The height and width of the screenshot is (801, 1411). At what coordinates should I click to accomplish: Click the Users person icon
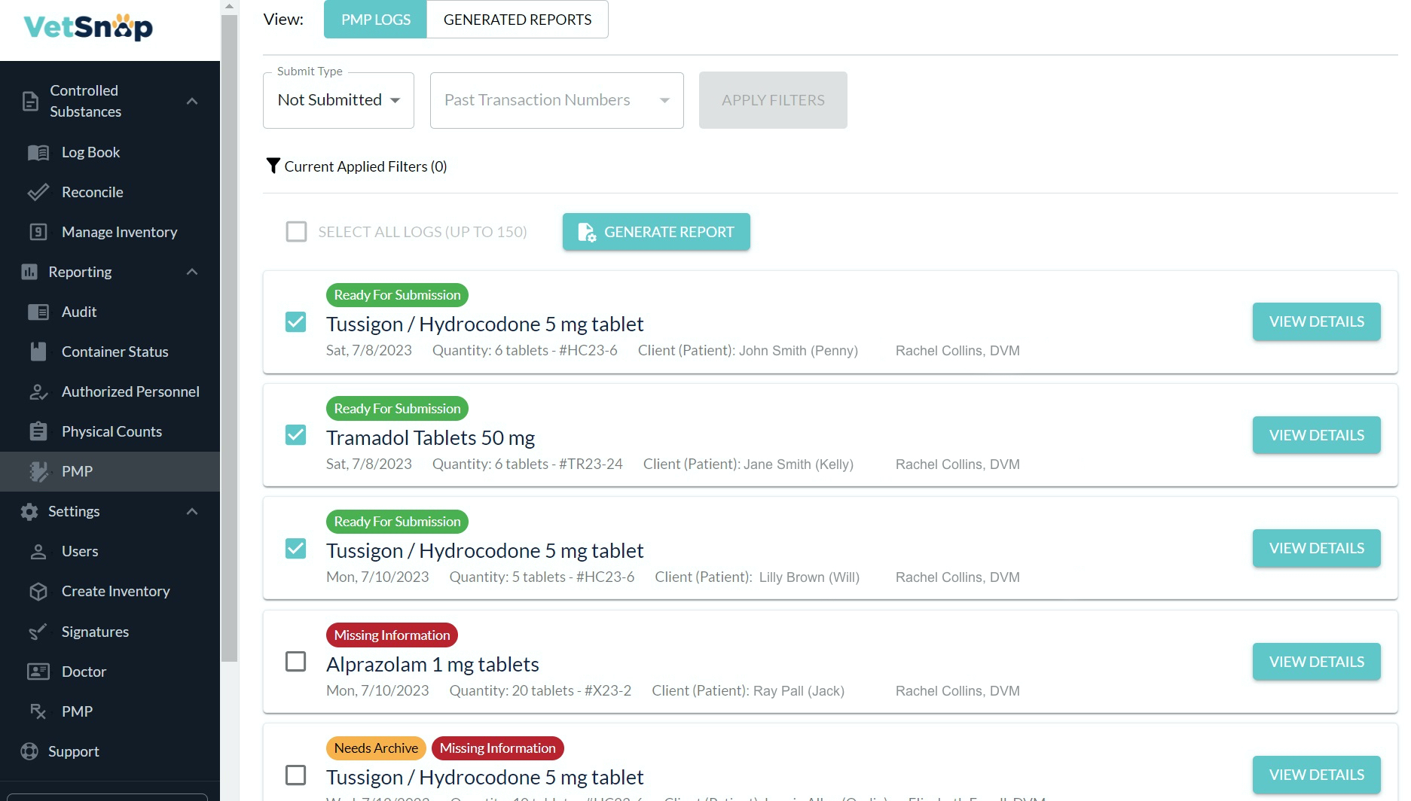click(38, 552)
